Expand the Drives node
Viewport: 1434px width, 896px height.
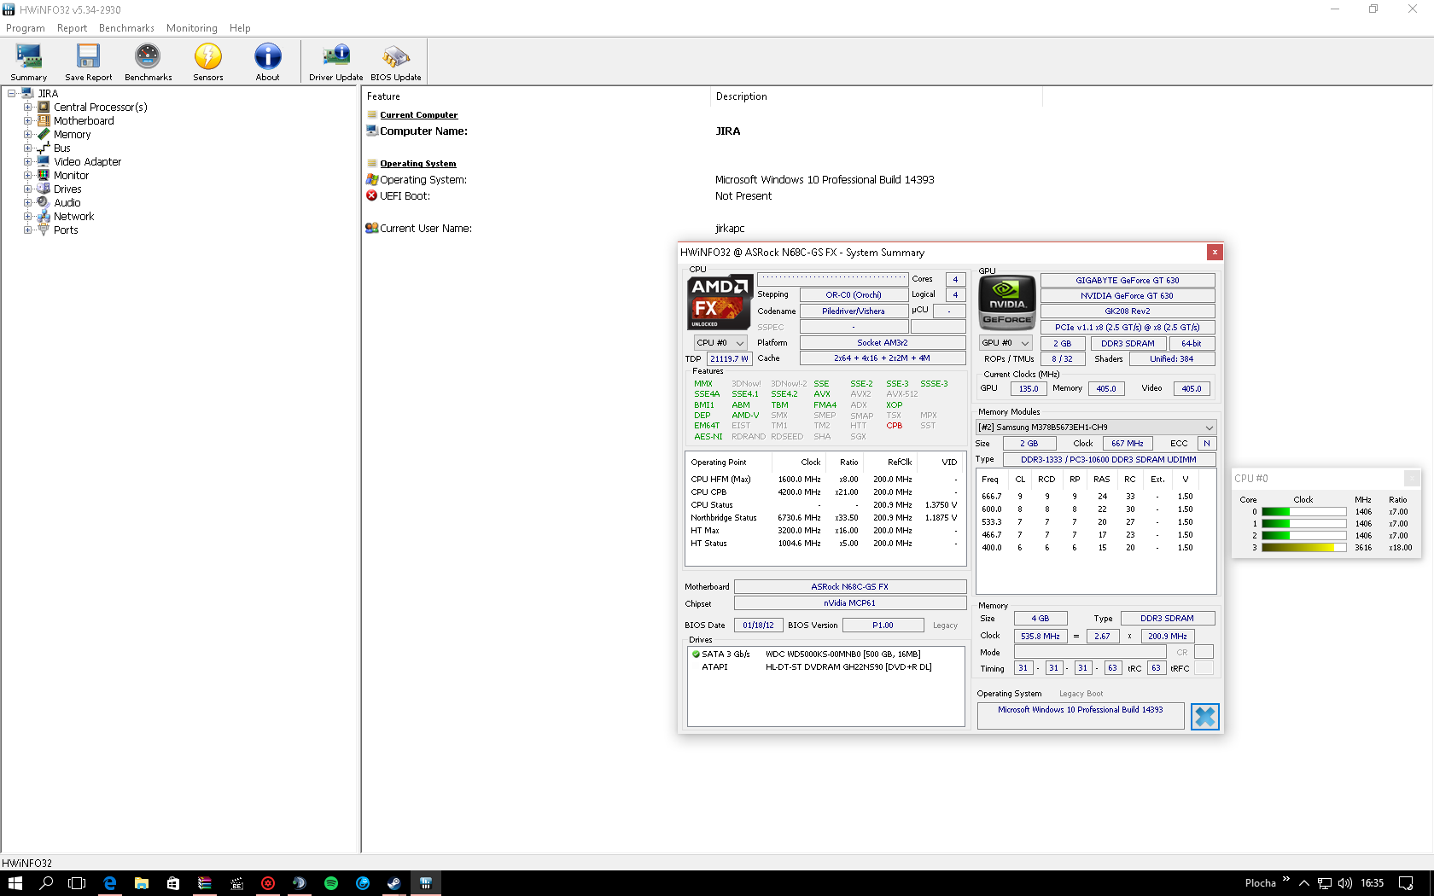point(27,189)
